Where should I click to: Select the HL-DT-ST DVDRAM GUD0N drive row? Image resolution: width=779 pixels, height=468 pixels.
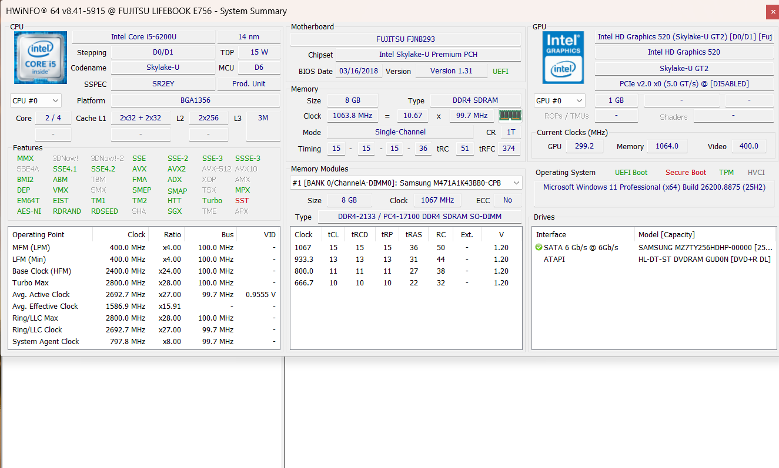654,259
